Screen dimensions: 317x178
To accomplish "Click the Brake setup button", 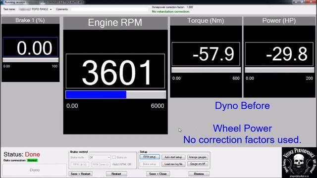I will pyautogui.click(x=150, y=164).
